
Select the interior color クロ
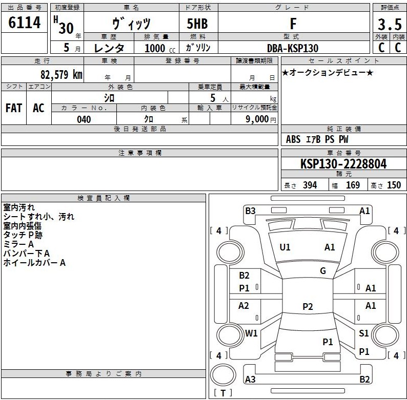point(149,119)
